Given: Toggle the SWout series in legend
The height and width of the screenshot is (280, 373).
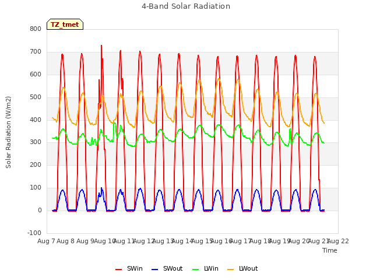Looking at the screenshot, I should 167,268.
